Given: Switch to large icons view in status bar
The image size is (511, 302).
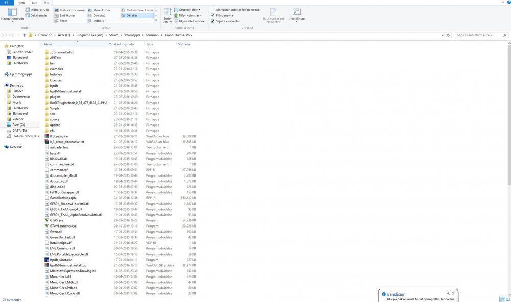Looking at the screenshot, I should click(508, 299).
